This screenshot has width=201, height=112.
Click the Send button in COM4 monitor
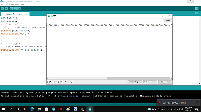coord(167,20)
